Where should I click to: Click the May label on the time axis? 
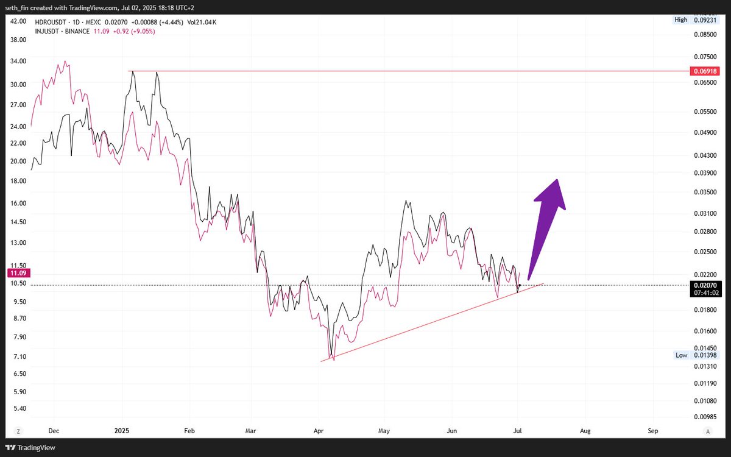pyautogui.click(x=383, y=431)
